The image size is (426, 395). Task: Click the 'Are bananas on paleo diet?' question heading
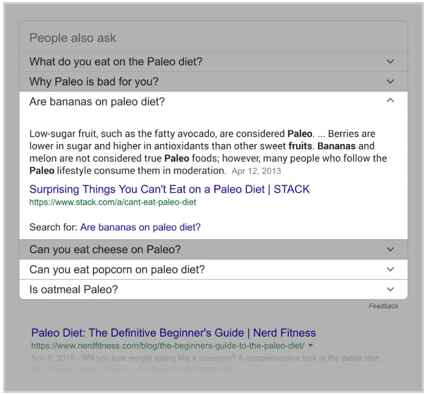[x=97, y=102]
